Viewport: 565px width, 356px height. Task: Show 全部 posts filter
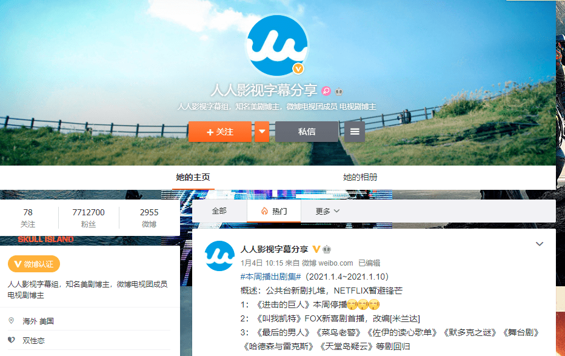click(219, 211)
